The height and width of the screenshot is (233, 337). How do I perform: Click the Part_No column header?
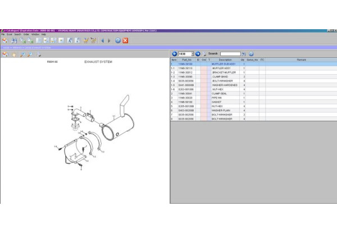pos(186,60)
